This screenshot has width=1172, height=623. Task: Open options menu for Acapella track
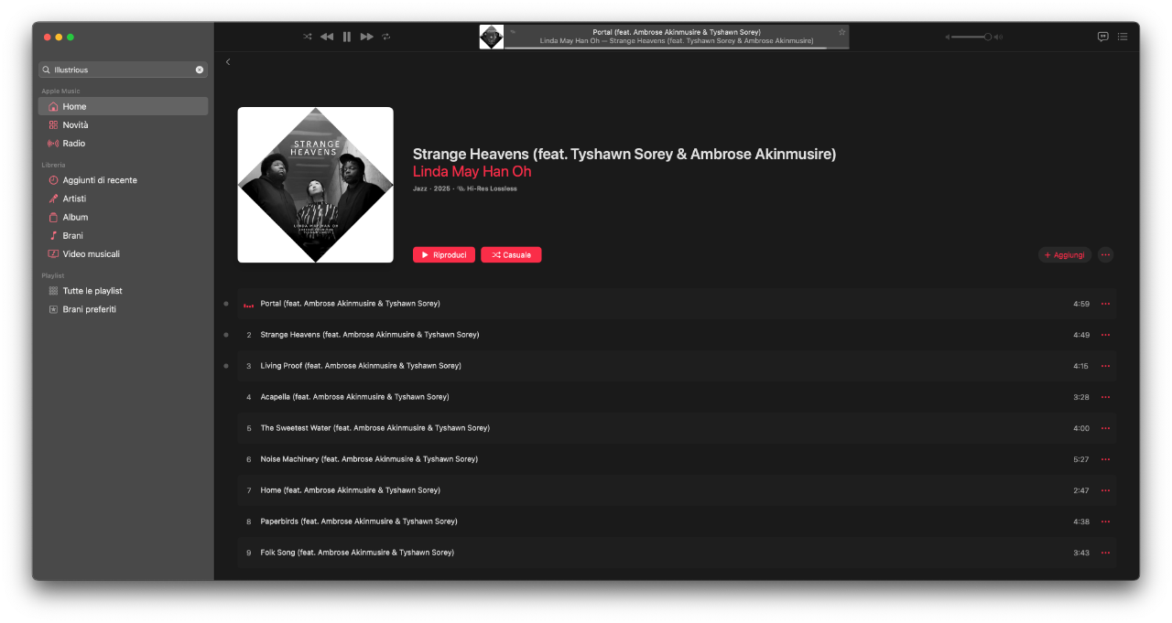[1105, 397]
